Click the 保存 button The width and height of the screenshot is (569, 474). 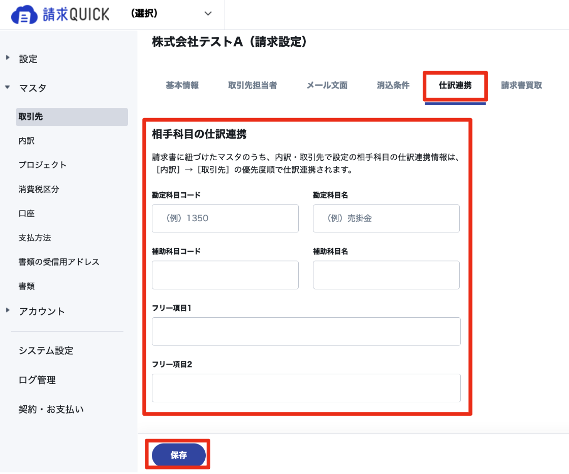[178, 455]
